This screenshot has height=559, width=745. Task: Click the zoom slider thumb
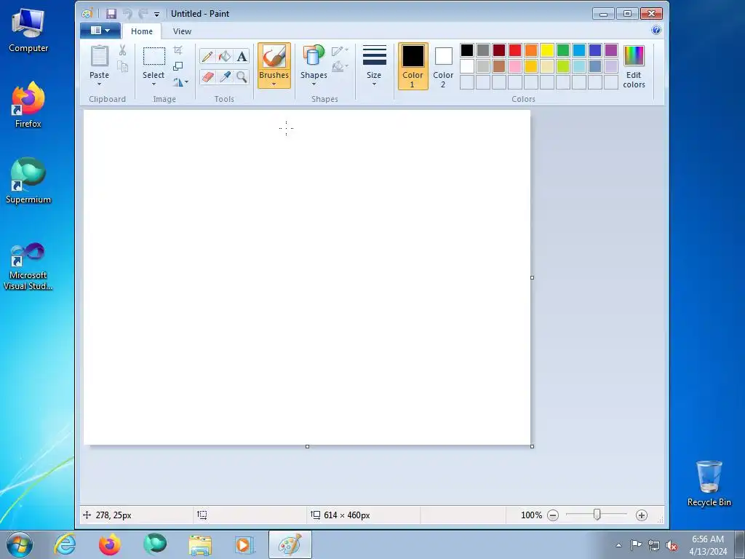(x=597, y=515)
